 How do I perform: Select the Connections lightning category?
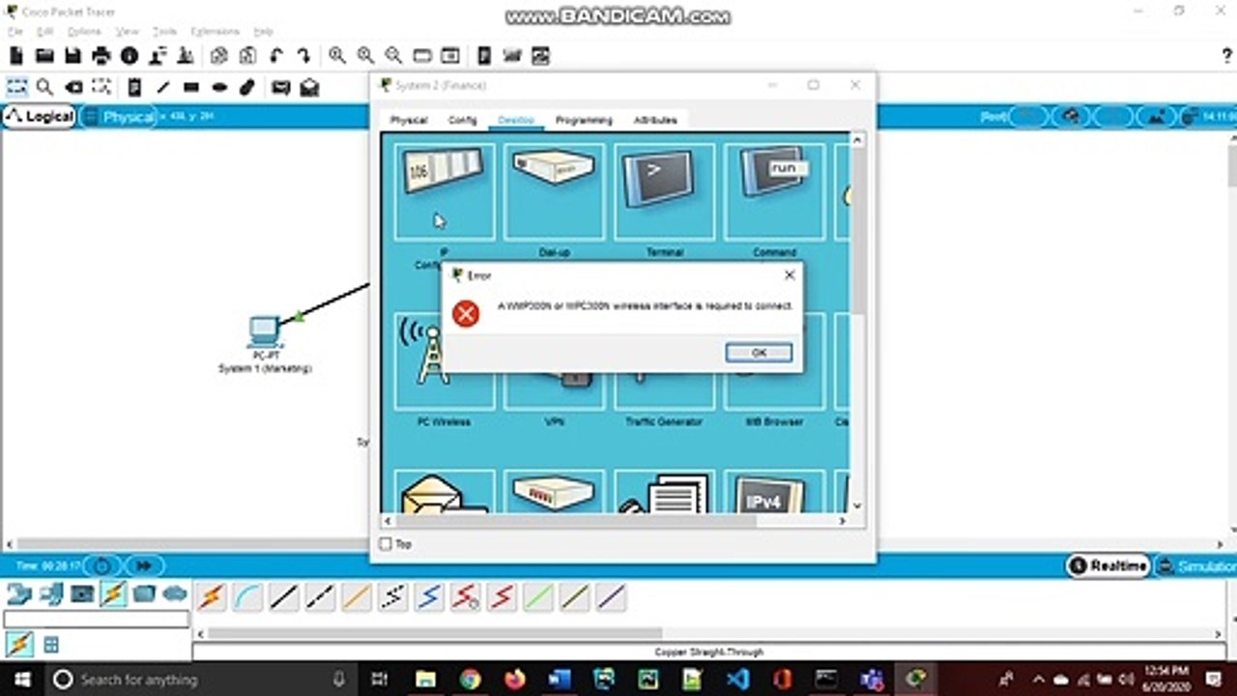[x=113, y=593]
